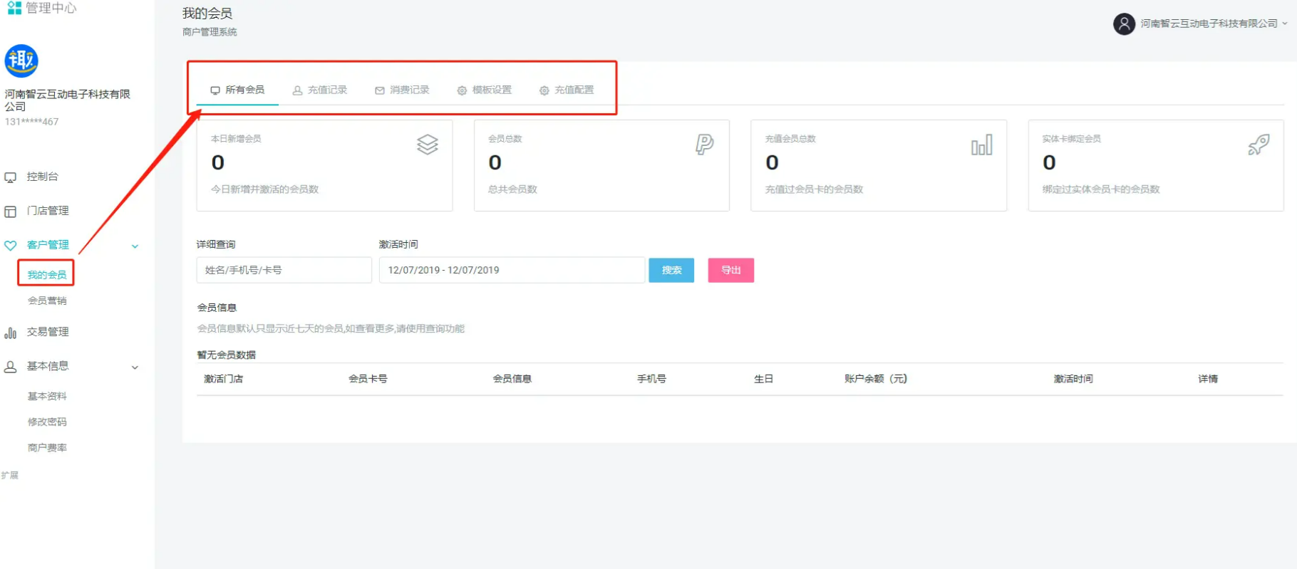This screenshot has width=1297, height=569.
Task: Switch to the 模板设置 tab
Action: coord(485,90)
